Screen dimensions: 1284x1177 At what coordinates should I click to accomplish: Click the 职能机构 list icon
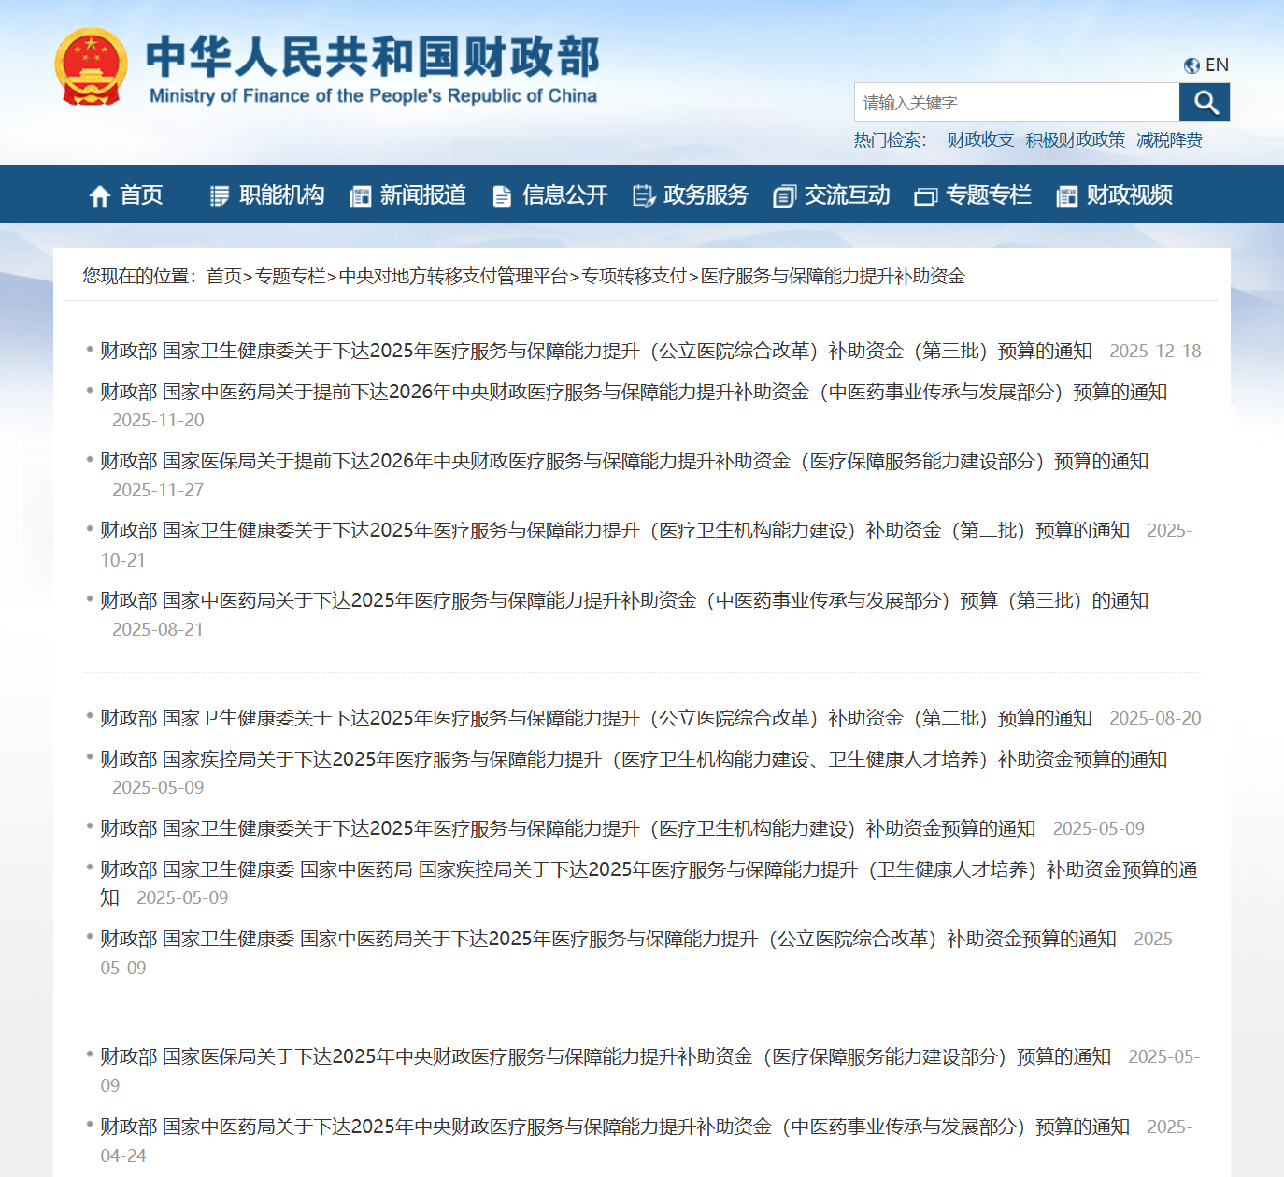[220, 195]
